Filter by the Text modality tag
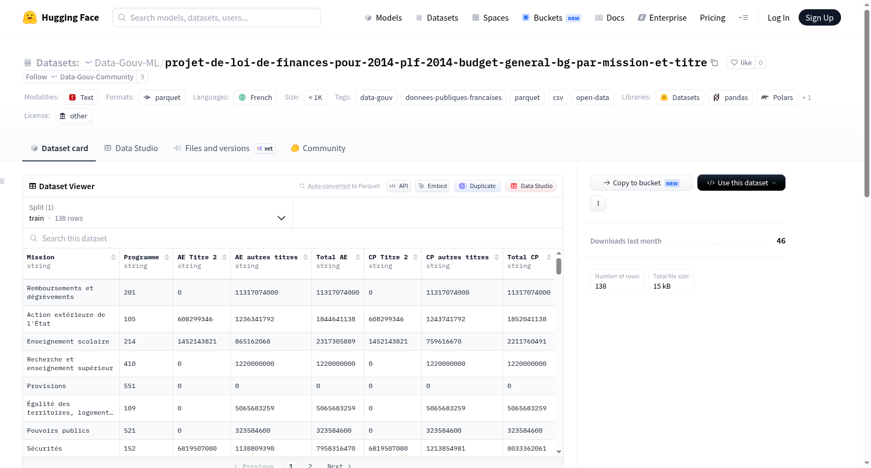Viewport: 871px width, 468px height. point(81,97)
